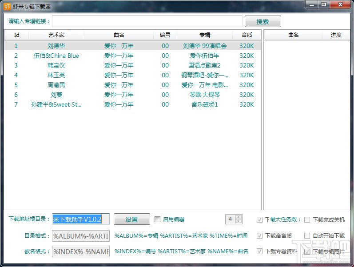This screenshot has width=354, height=267.
Task: Toggle the 下载专辑资料 checkbox
Action: pyautogui.click(x=260, y=251)
